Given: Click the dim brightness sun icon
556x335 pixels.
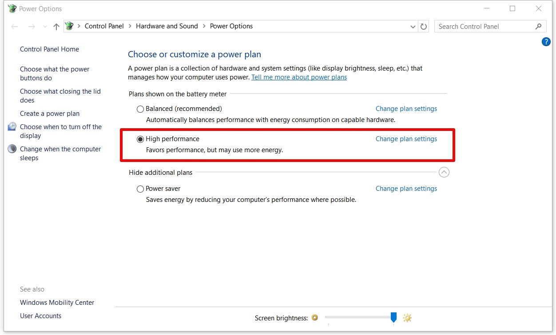Looking at the screenshot, I should (x=315, y=318).
